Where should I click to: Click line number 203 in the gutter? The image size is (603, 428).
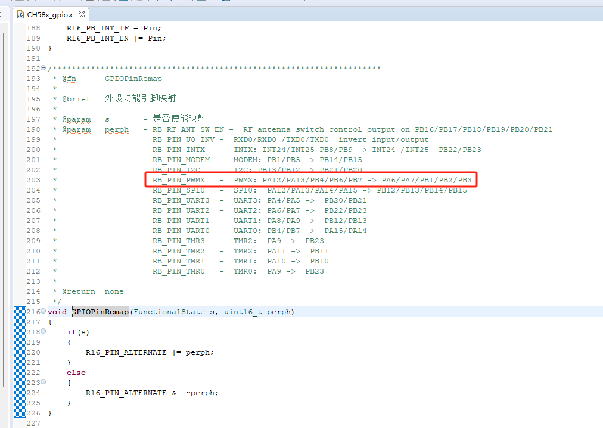(33, 180)
